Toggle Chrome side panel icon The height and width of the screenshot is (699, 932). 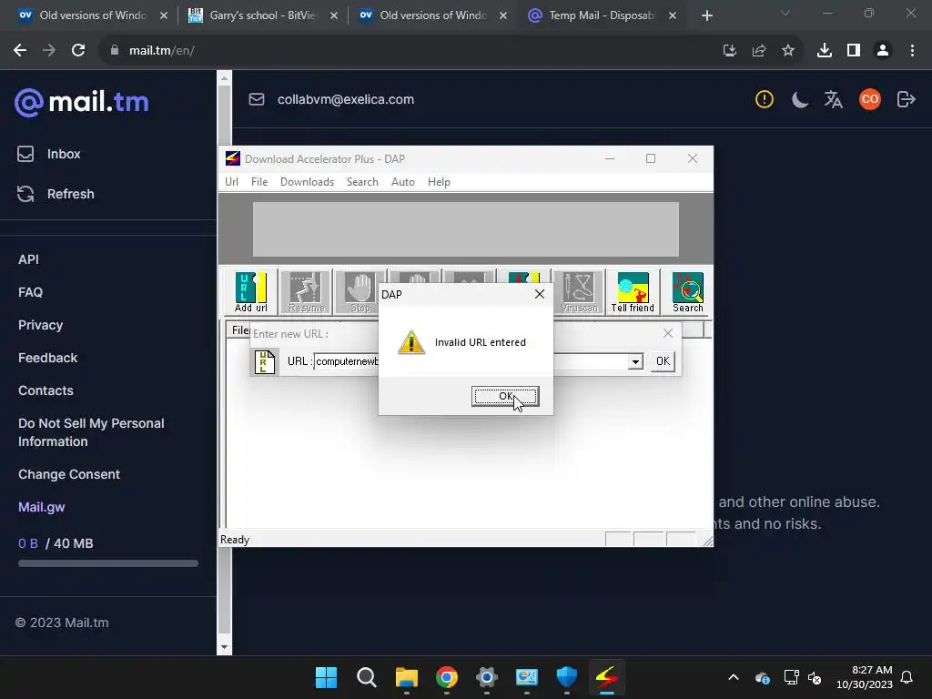[x=854, y=51]
